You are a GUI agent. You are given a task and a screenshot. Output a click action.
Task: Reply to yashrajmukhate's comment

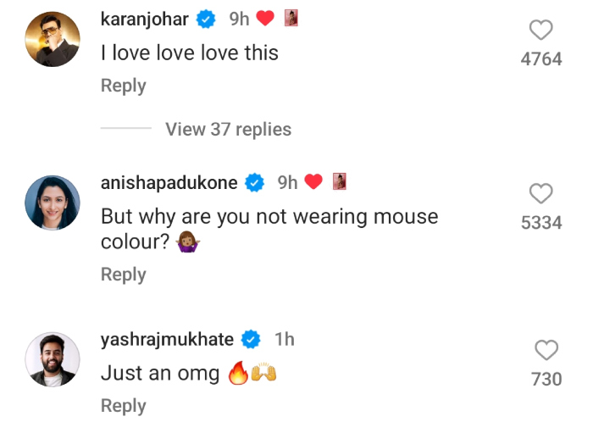tap(123, 406)
